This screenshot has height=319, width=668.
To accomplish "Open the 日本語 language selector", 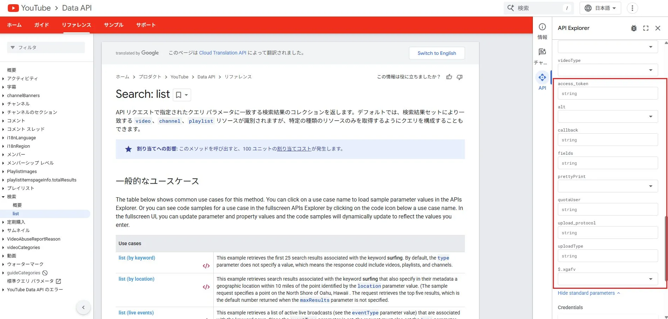I will click(600, 8).
